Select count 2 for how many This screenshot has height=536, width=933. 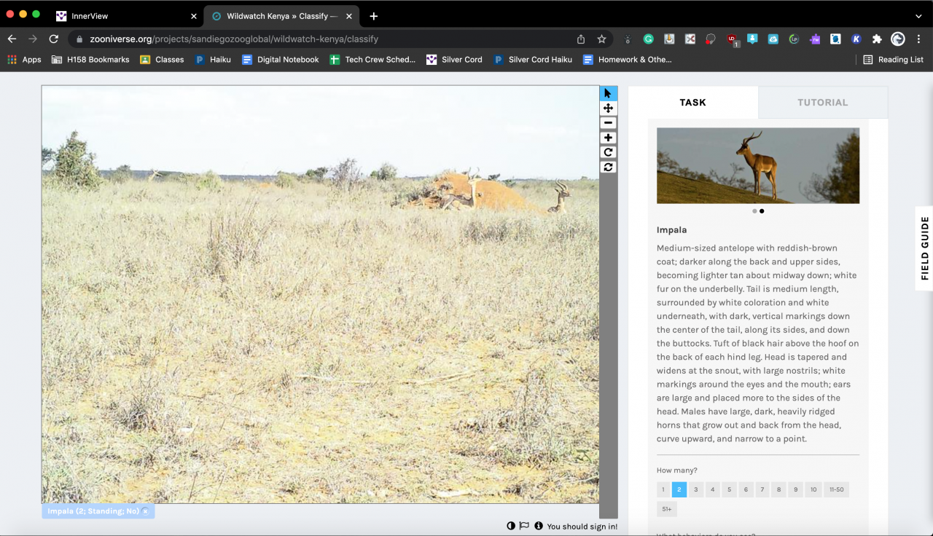click(x=679, y=489)
